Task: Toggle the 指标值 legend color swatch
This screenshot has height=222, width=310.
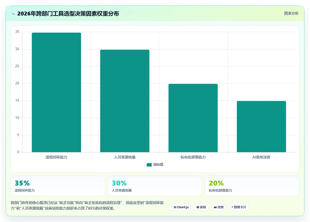Action: 149,165
